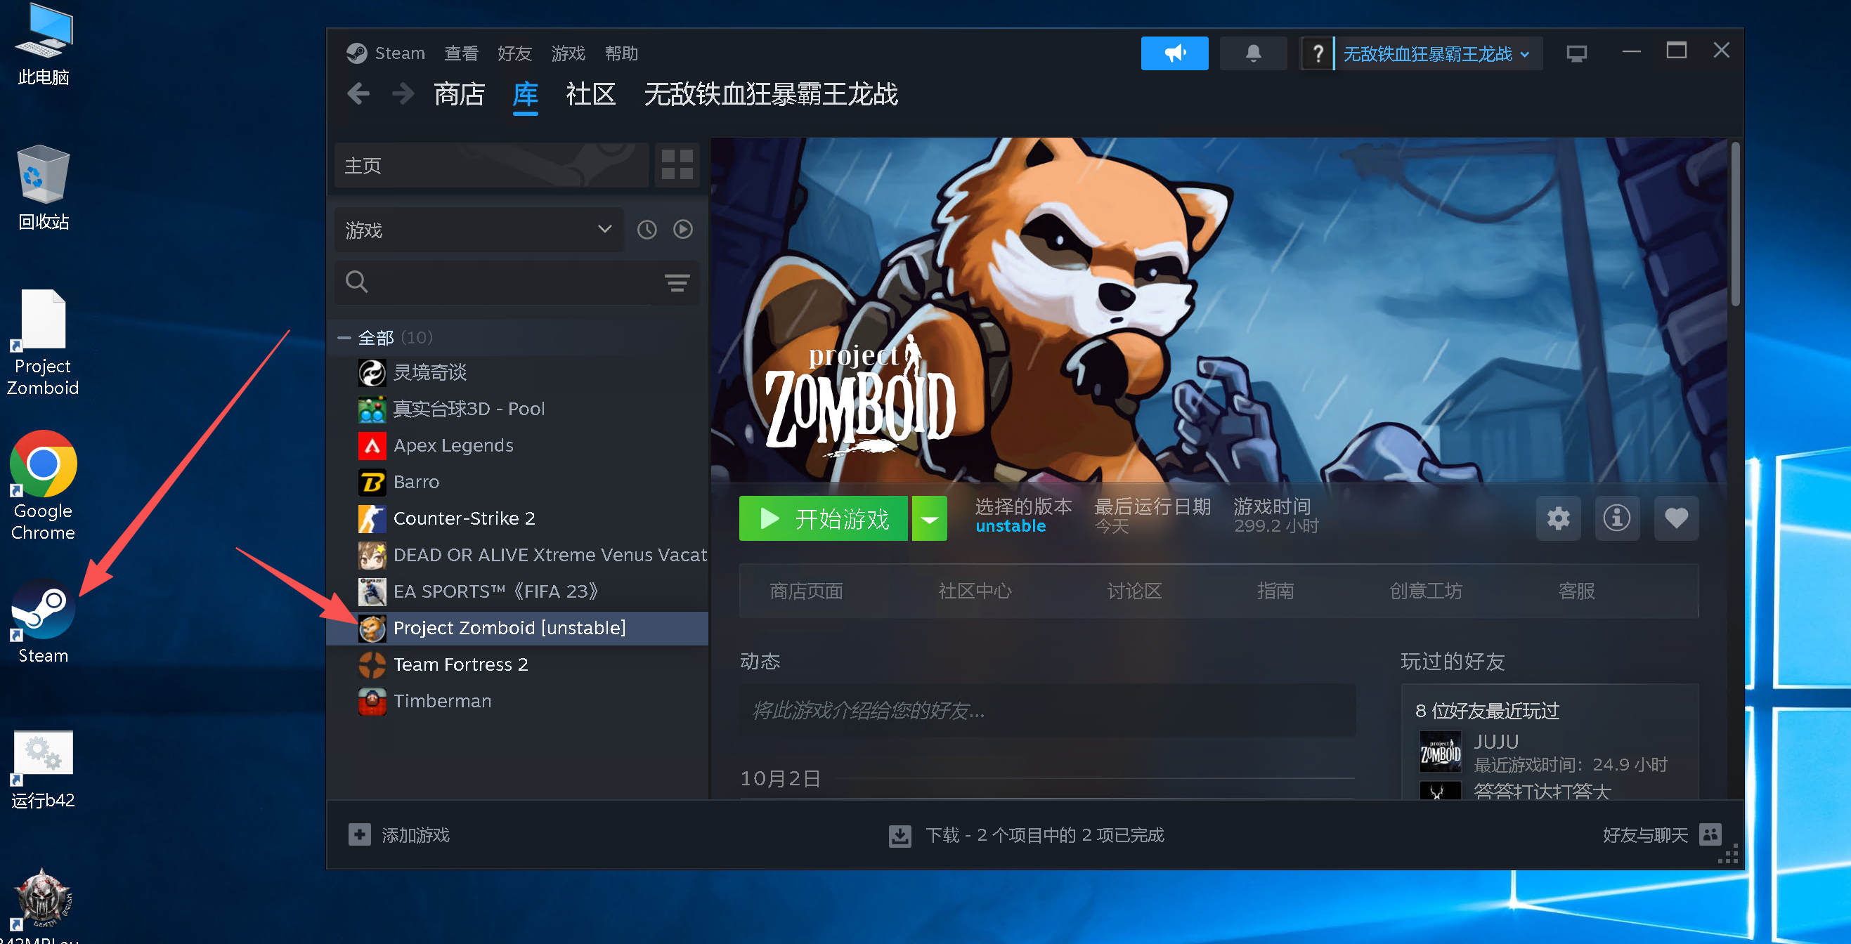Open the notifications bell

[1252, 53]
